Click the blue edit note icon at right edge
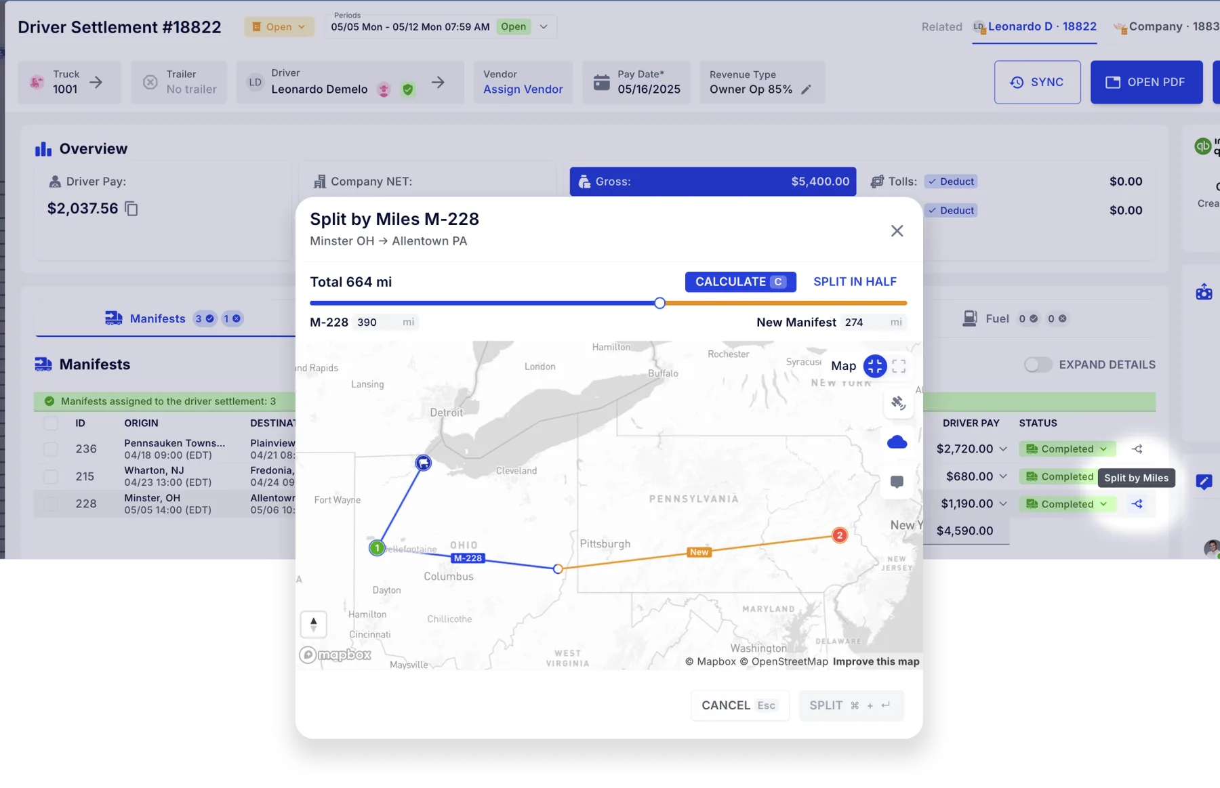The image size is (1220, 788). 1204,482
